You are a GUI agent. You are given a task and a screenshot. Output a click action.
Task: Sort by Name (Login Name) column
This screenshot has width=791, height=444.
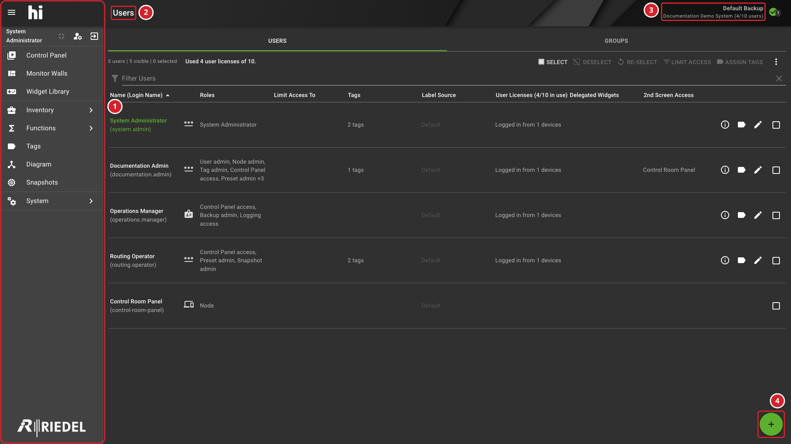tap(140, 95)
